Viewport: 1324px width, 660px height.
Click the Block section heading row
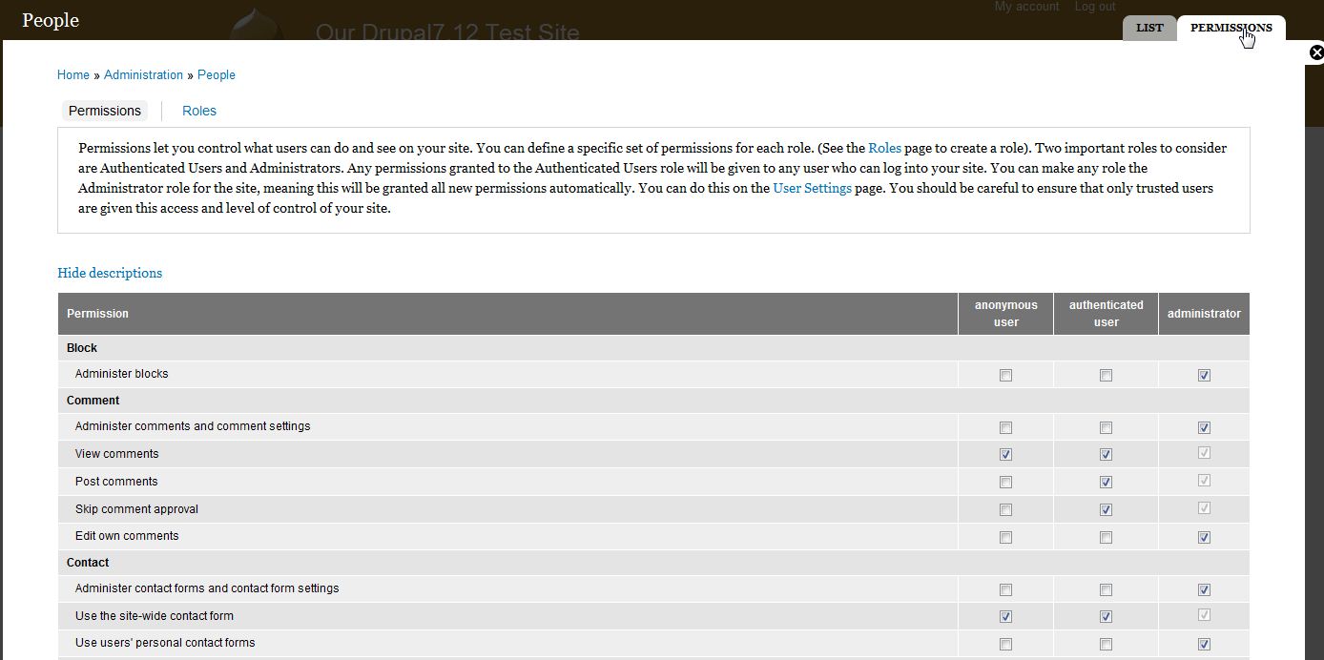653,348
